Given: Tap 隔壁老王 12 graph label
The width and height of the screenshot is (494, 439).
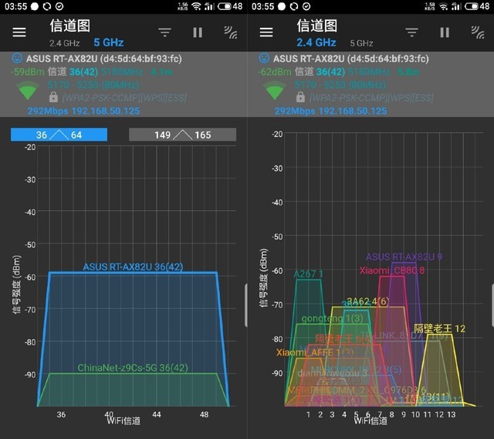Looking at the screenshot, I should 439,328.
